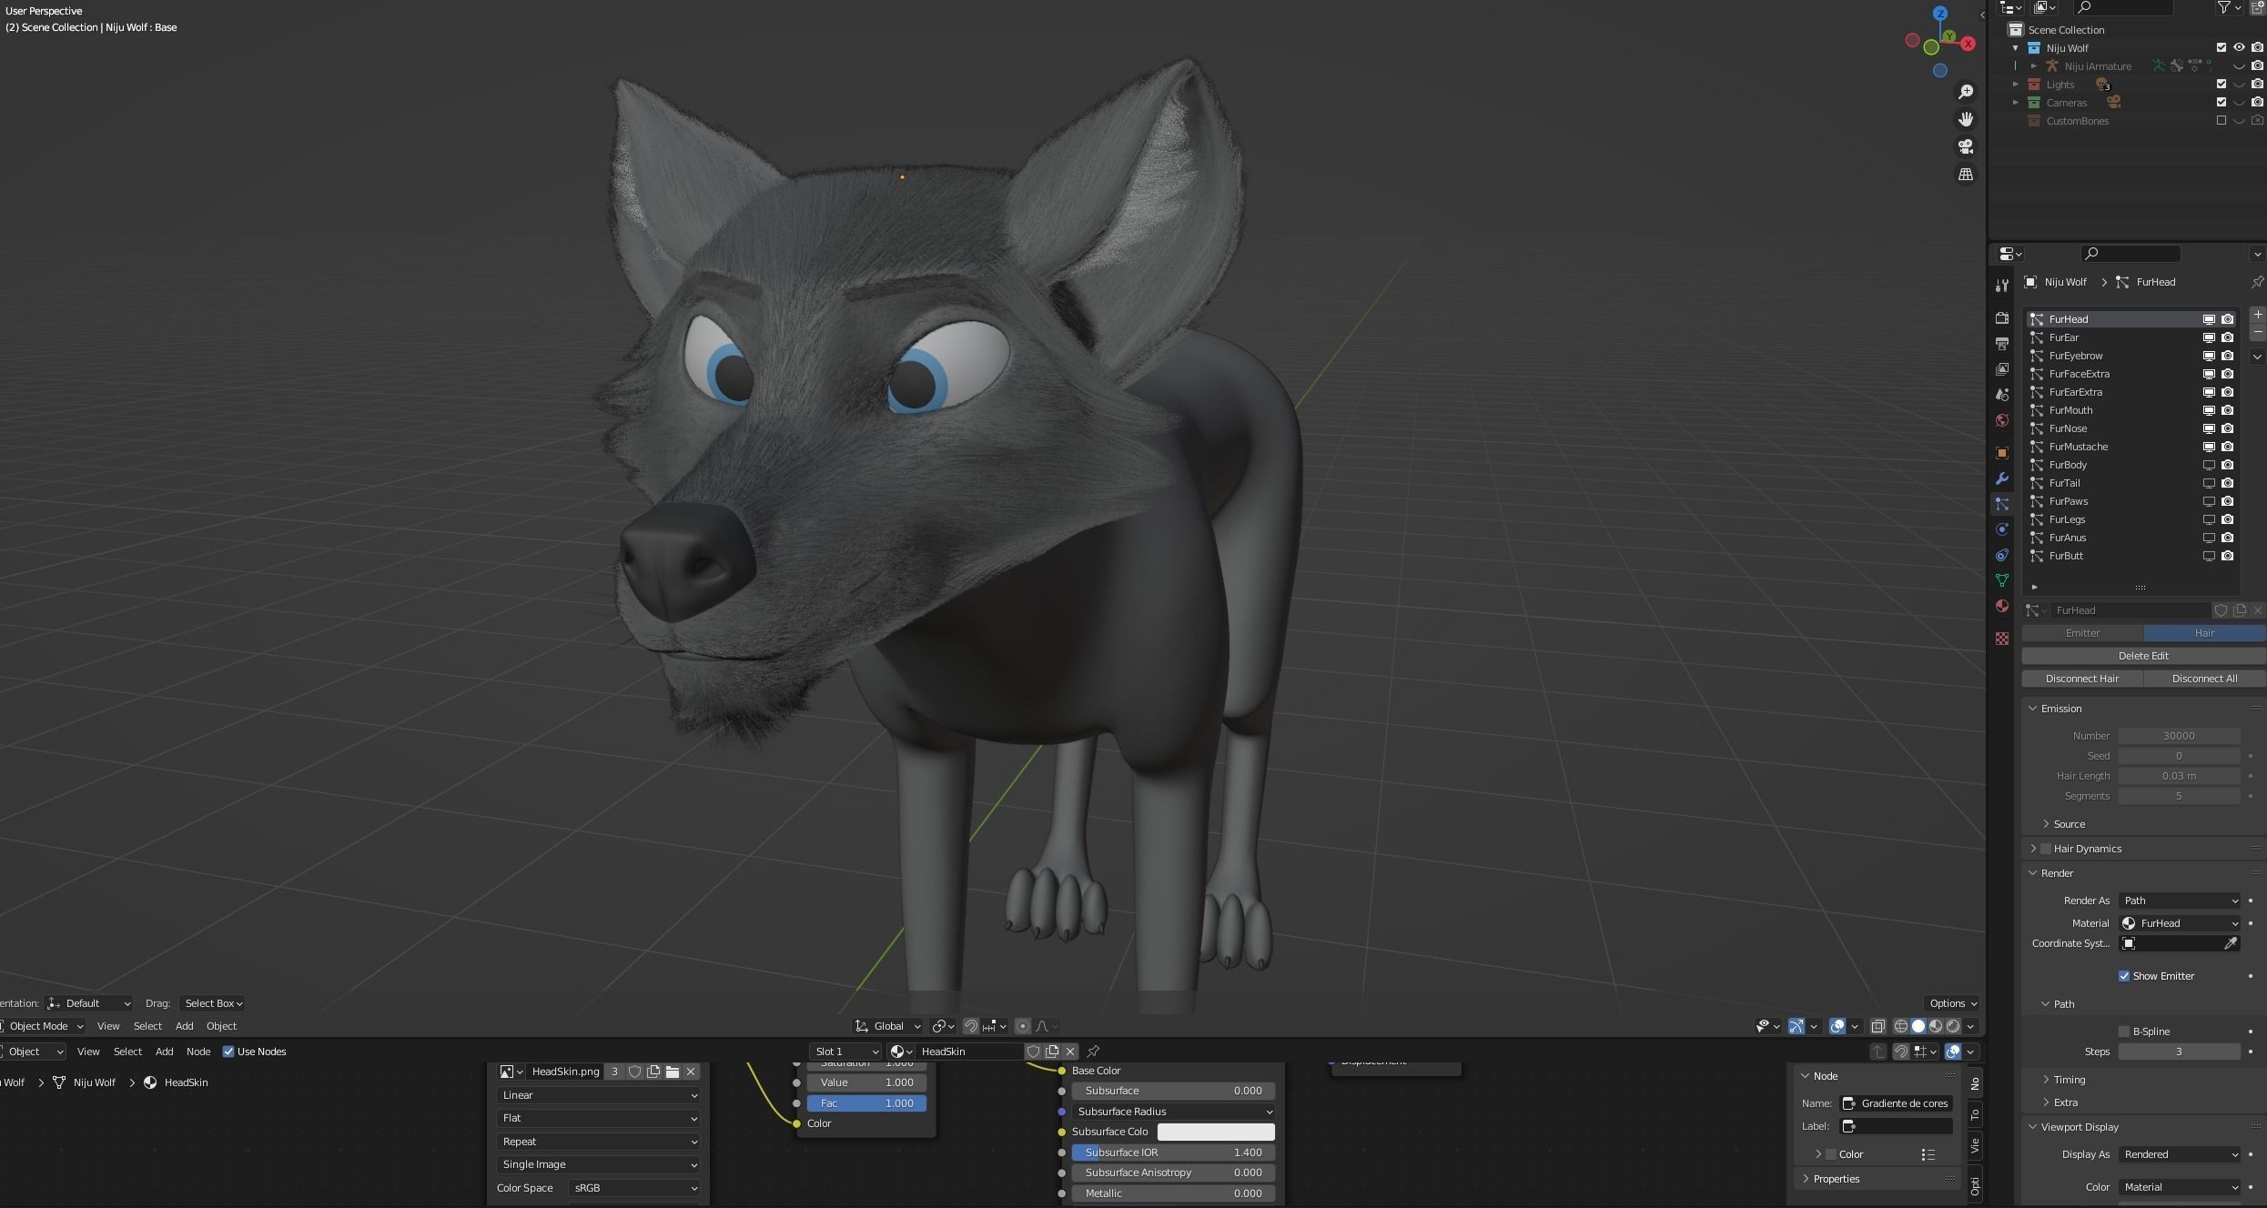This screenshot has height=1208, width=2267.
Task: Disable Show Emitter checkbox
Action: click(2124, 976)
